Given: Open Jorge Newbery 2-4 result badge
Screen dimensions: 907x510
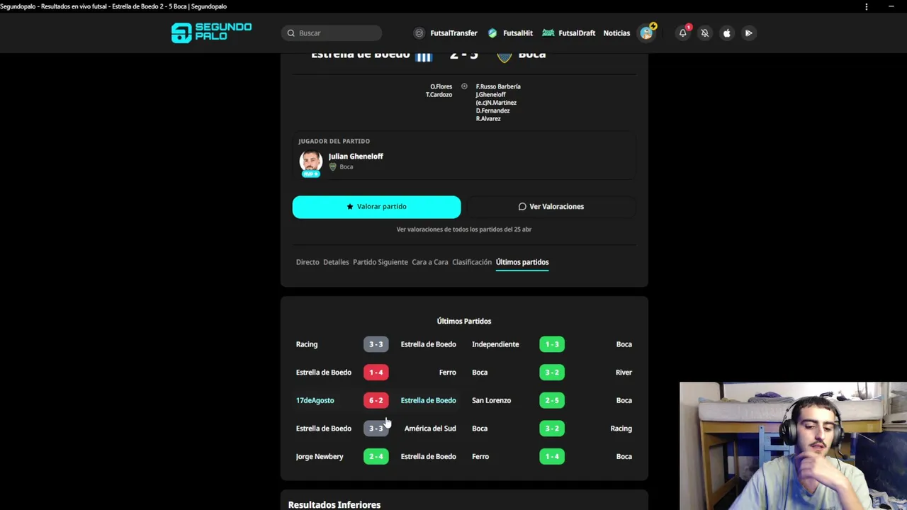Looking at the screenshot, I should pyautogui.click(x=376, y=457).
